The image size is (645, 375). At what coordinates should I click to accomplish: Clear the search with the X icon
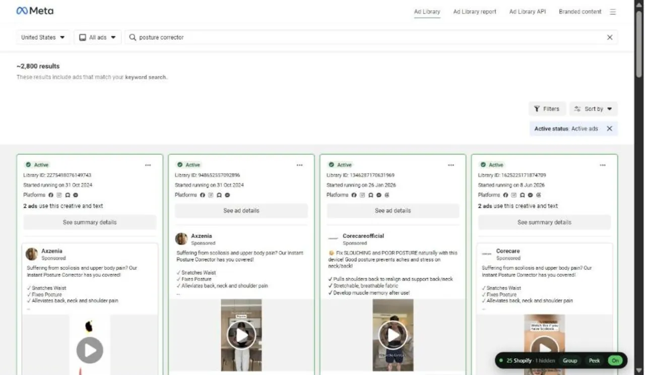pyautogui.click(x=610, y=37)
